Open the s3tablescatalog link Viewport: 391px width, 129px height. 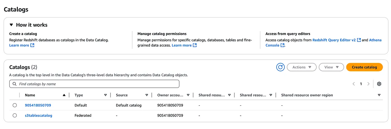coord(39,115)
